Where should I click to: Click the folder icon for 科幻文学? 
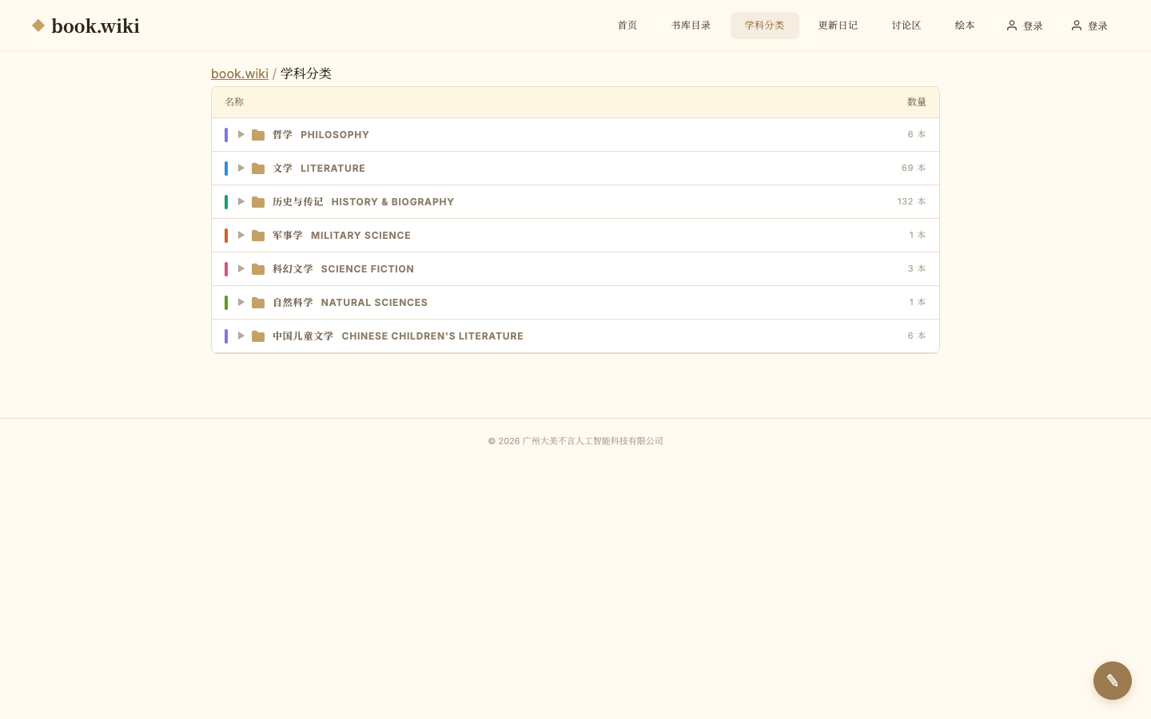point(258,269)
